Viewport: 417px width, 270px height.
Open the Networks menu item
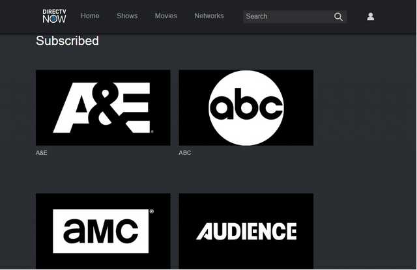[x=209, y=16]
